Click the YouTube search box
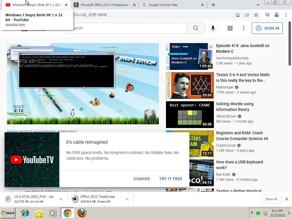Viewport: 292px width, 219px height. (x=126, y=28)
